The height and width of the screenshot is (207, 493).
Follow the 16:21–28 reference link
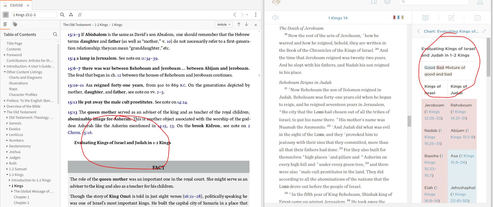pyautogui.click(x=192, y=196)
